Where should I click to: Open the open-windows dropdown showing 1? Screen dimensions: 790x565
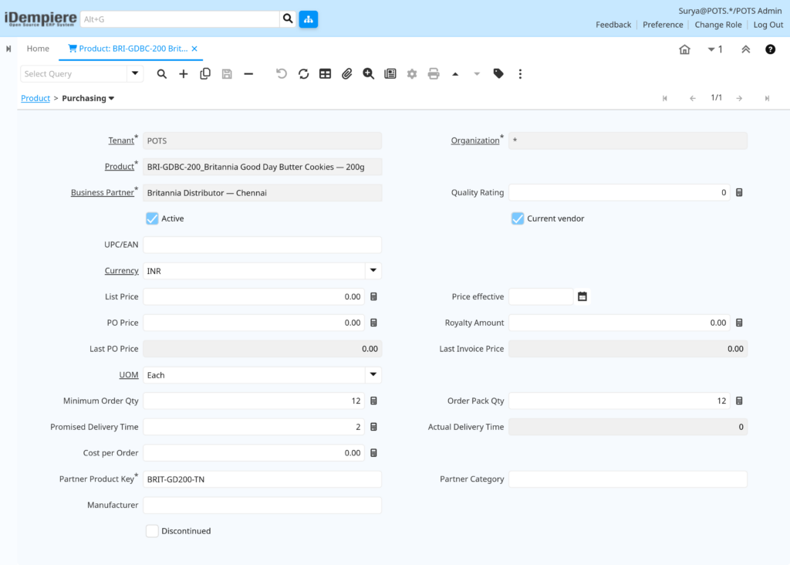pyautogui.click(x=715, y=49)
